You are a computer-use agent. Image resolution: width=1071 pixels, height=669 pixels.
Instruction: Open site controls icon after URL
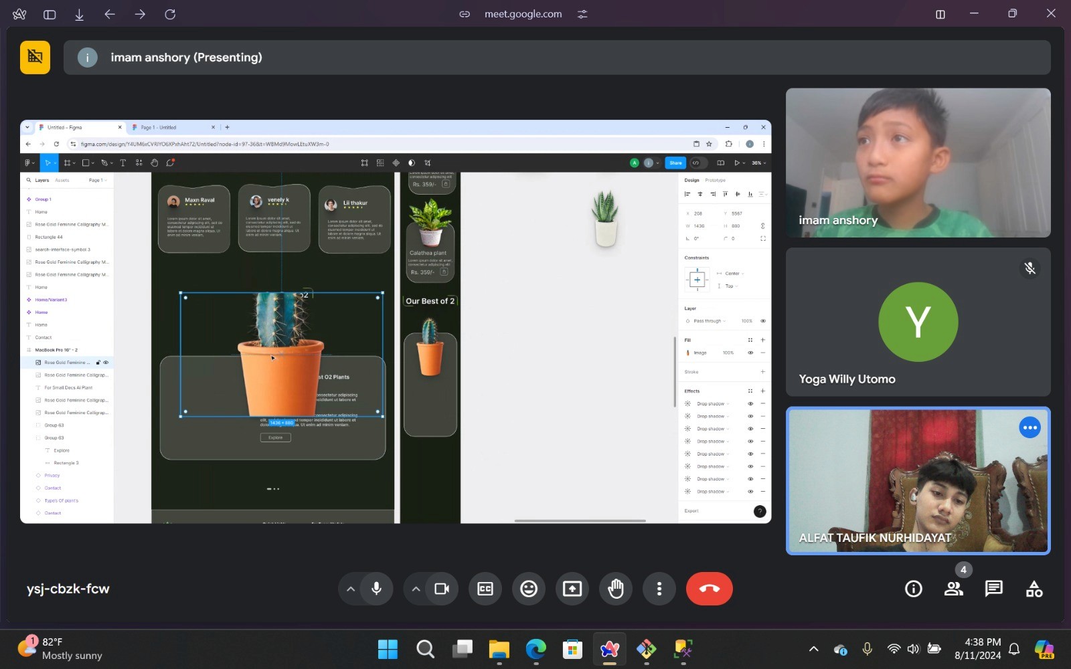582,14
